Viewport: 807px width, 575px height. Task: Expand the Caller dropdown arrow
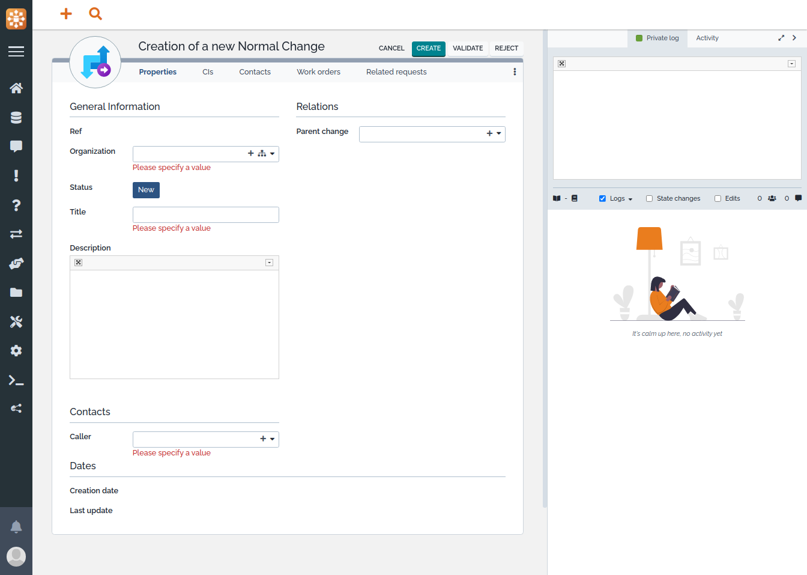(273, 439)
